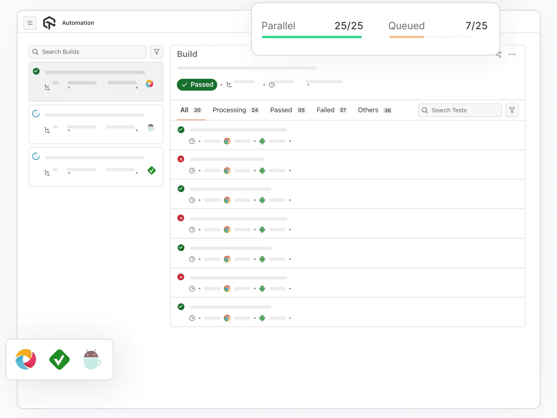The width and height of the screenshot is (557, 418).
Task: Select the Android icon on the first test row
Action: 262,141
